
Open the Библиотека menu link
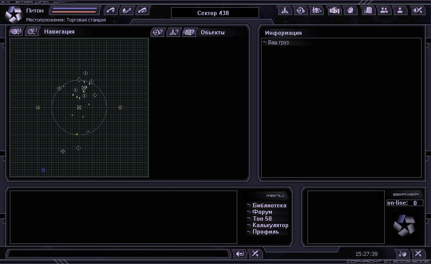(x=269, y=206)
